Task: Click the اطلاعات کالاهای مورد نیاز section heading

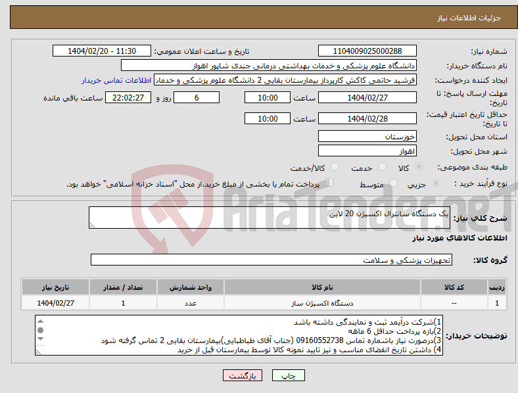Action: tap(459, 238)
